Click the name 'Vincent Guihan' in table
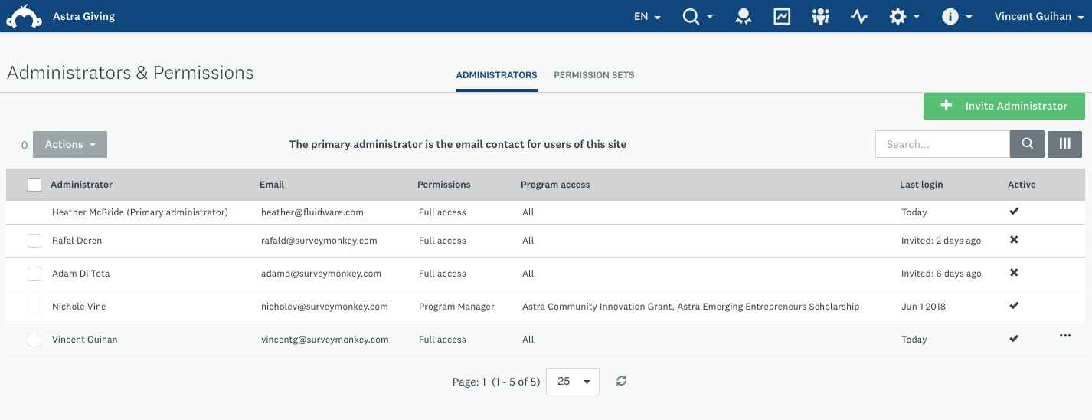The width and height of the screenshot is (1092, 420). click(85, 340)
